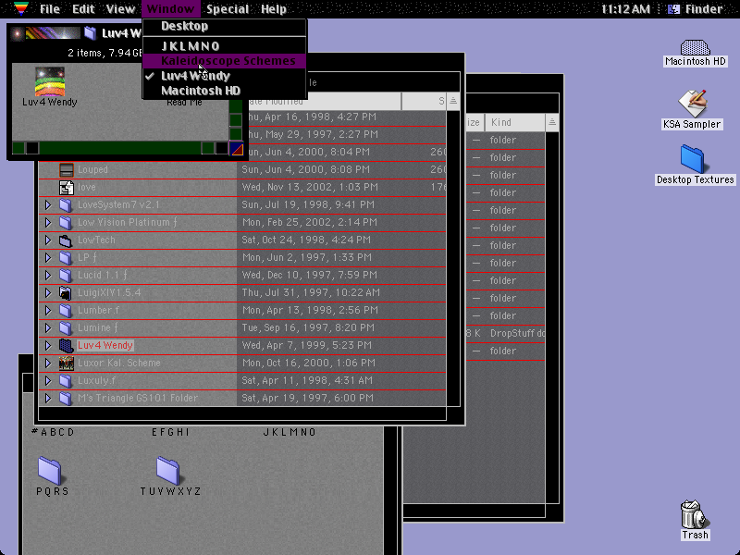Select the LowTech folder icon
This screenshot has width=740, height=555.
pos(66,240)
